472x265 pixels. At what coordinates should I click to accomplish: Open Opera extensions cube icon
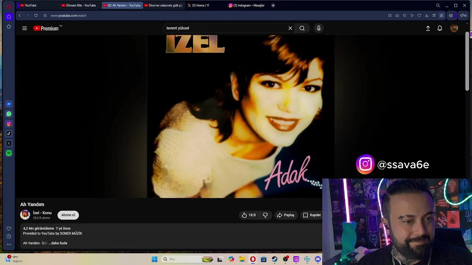pyautogui.click(x=451, y=15)
